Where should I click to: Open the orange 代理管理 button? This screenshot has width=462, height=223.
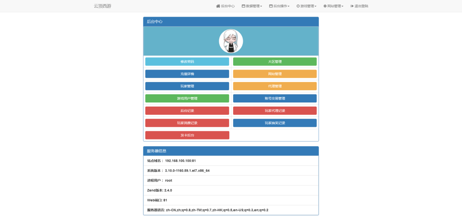275,86
